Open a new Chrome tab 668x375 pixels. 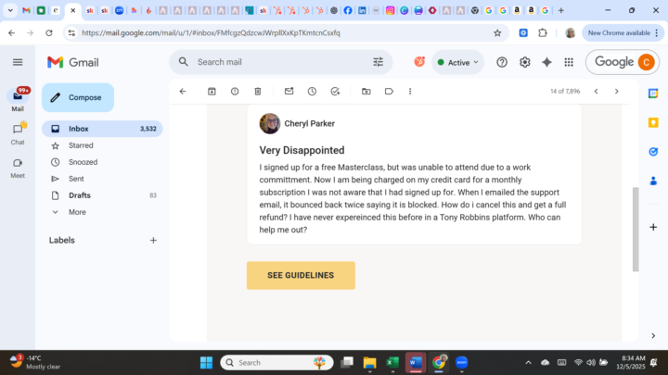561,10
